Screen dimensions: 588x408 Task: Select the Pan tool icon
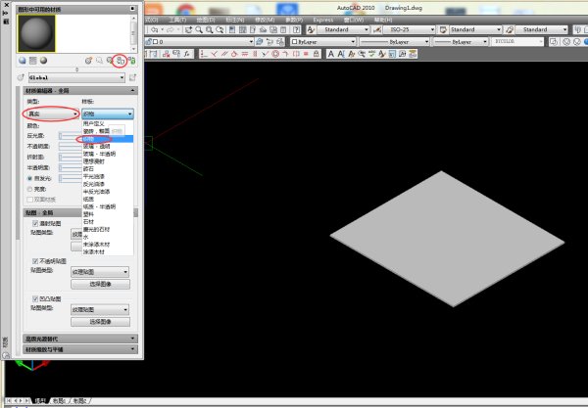click(x=188, y=29)
